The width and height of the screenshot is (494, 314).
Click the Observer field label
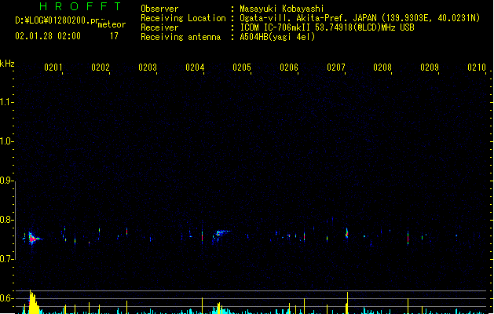[x=159, y=9]
